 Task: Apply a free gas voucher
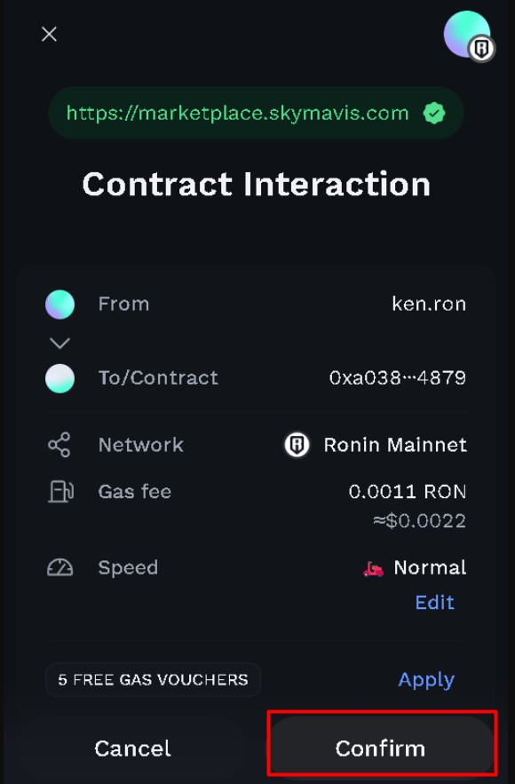click(x=426, y=679)
